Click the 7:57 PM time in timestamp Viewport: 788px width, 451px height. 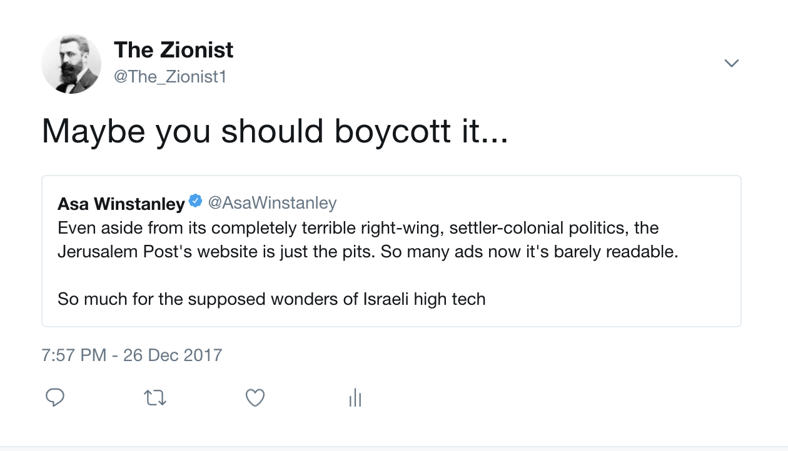click(x=74, y=355)
